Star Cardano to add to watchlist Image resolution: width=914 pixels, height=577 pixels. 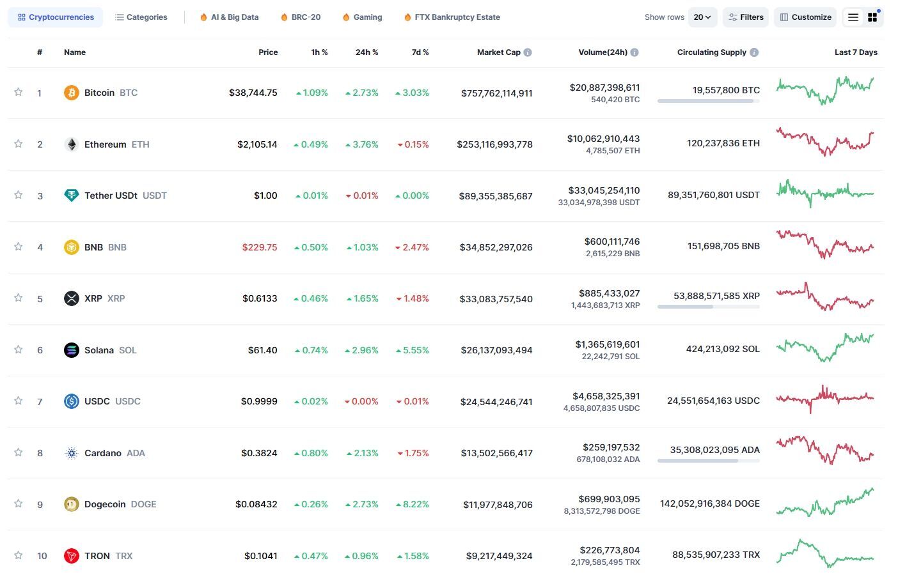[x=19, y=452]
